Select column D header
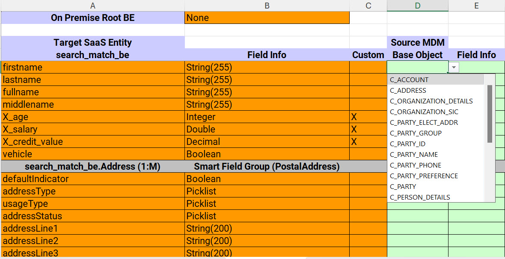Screen dimensions: 505x259 tap(418, 6)
